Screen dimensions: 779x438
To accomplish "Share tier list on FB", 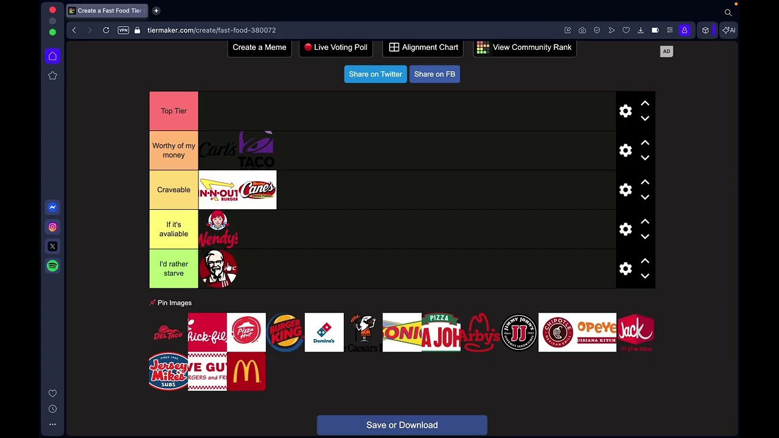I will [x=435, y=74].
